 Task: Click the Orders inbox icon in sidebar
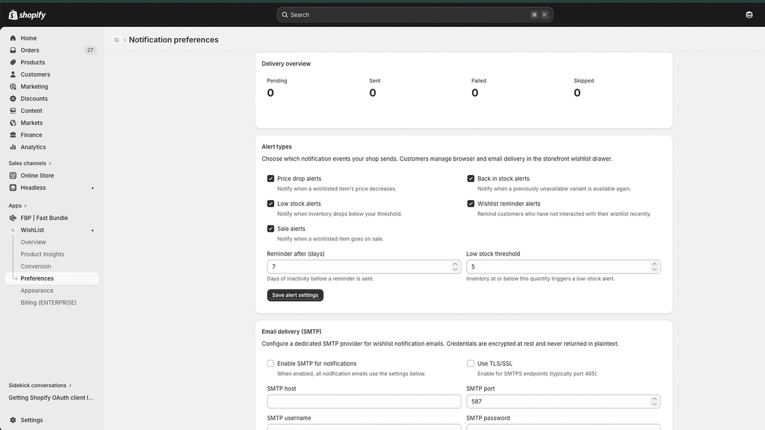tap(13, 50)
